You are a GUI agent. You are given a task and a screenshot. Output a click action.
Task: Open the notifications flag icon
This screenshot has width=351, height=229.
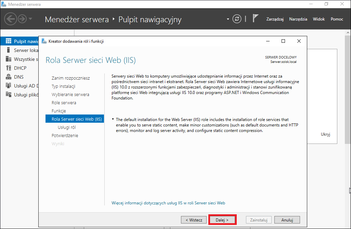click(x=255, y=18)
